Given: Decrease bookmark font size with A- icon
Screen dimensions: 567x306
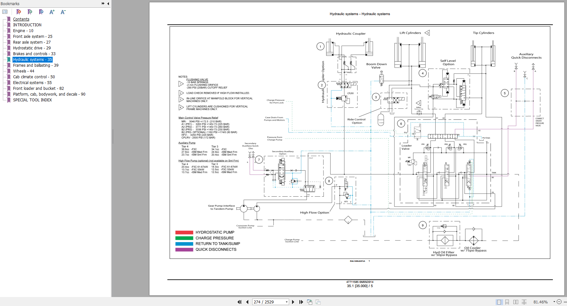Looking at the screenshot, I should pos(63,12).
